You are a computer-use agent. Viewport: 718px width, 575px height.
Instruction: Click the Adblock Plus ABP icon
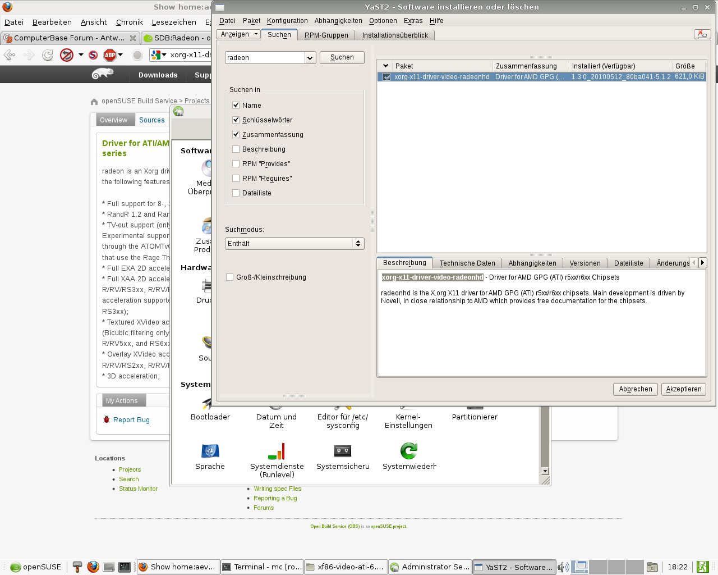(110, 55)
